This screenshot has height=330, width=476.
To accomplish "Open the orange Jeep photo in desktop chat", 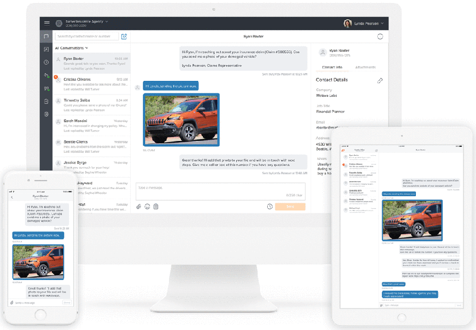I will pos(181,120).
